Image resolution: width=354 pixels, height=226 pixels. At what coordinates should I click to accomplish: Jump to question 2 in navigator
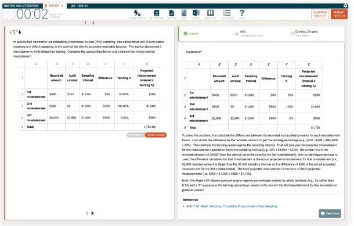click(x=93, y=23)
